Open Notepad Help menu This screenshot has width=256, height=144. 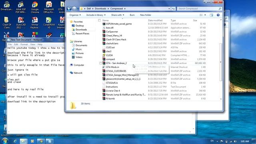point(40,44)
